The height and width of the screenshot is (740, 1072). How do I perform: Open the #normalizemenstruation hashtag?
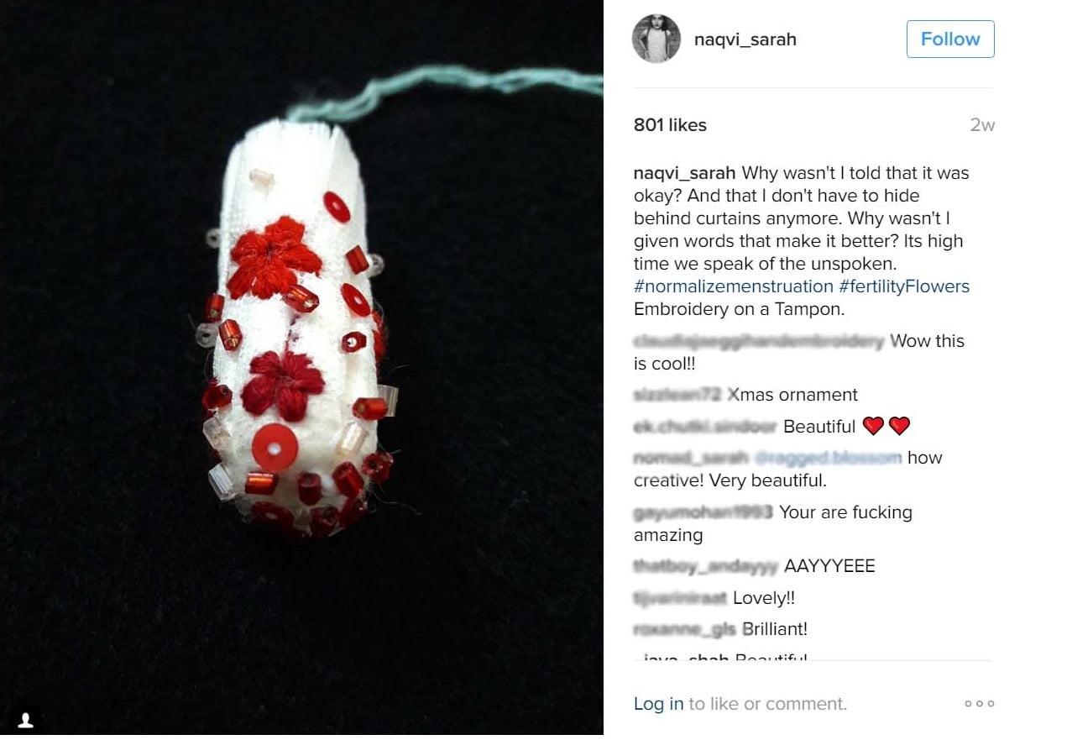coord(734,286)
